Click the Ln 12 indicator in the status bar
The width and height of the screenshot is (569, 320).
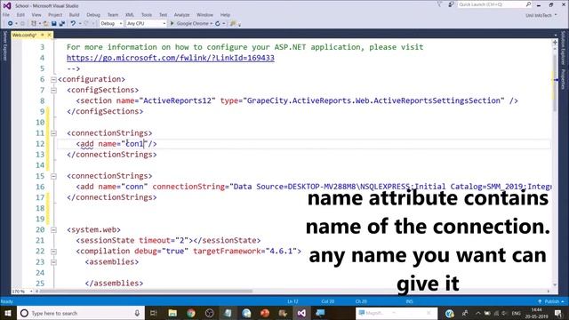[293, 301]
